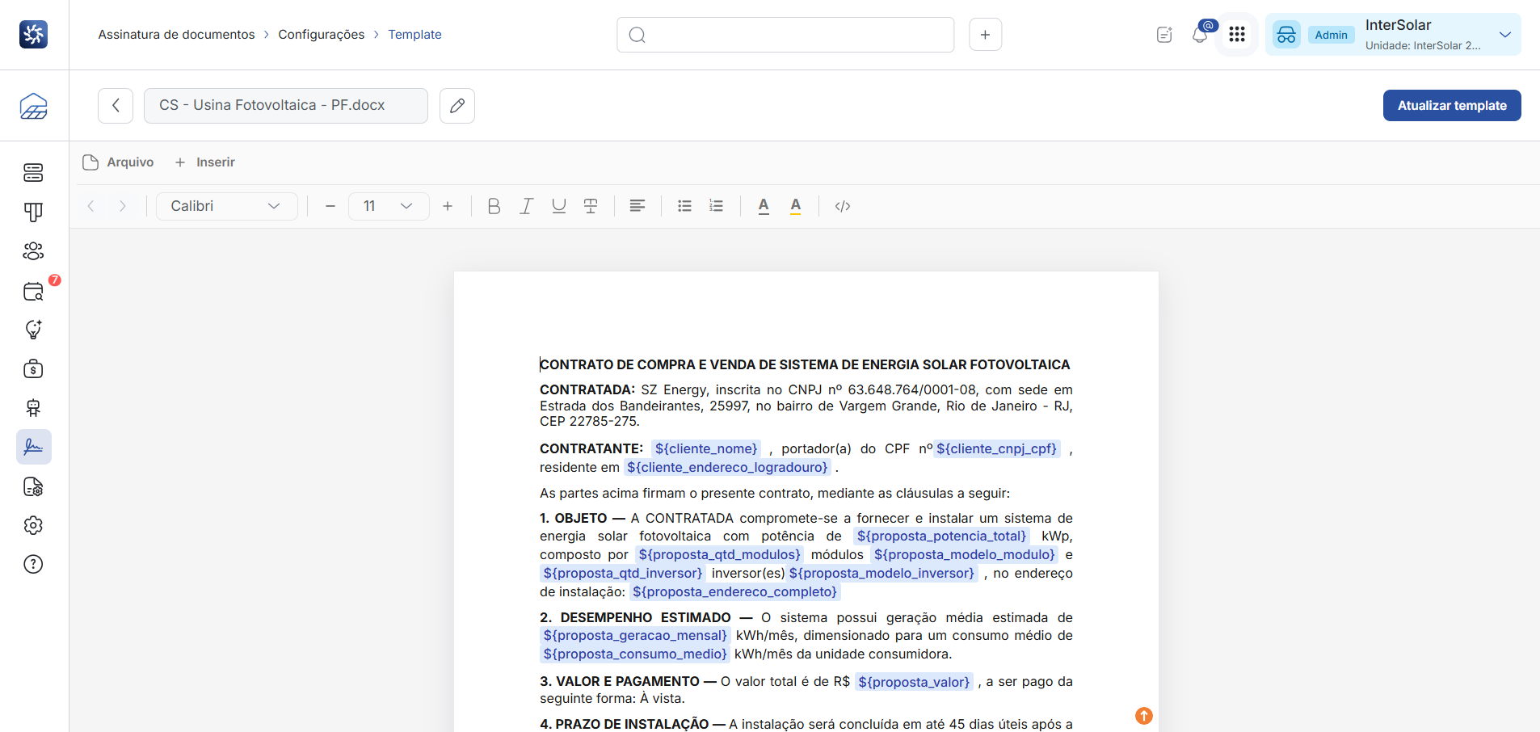Image resolution: width=1540 pixels, height=732 pixels.
Task: Click the plus button beside search
Action: click(986, 35)
